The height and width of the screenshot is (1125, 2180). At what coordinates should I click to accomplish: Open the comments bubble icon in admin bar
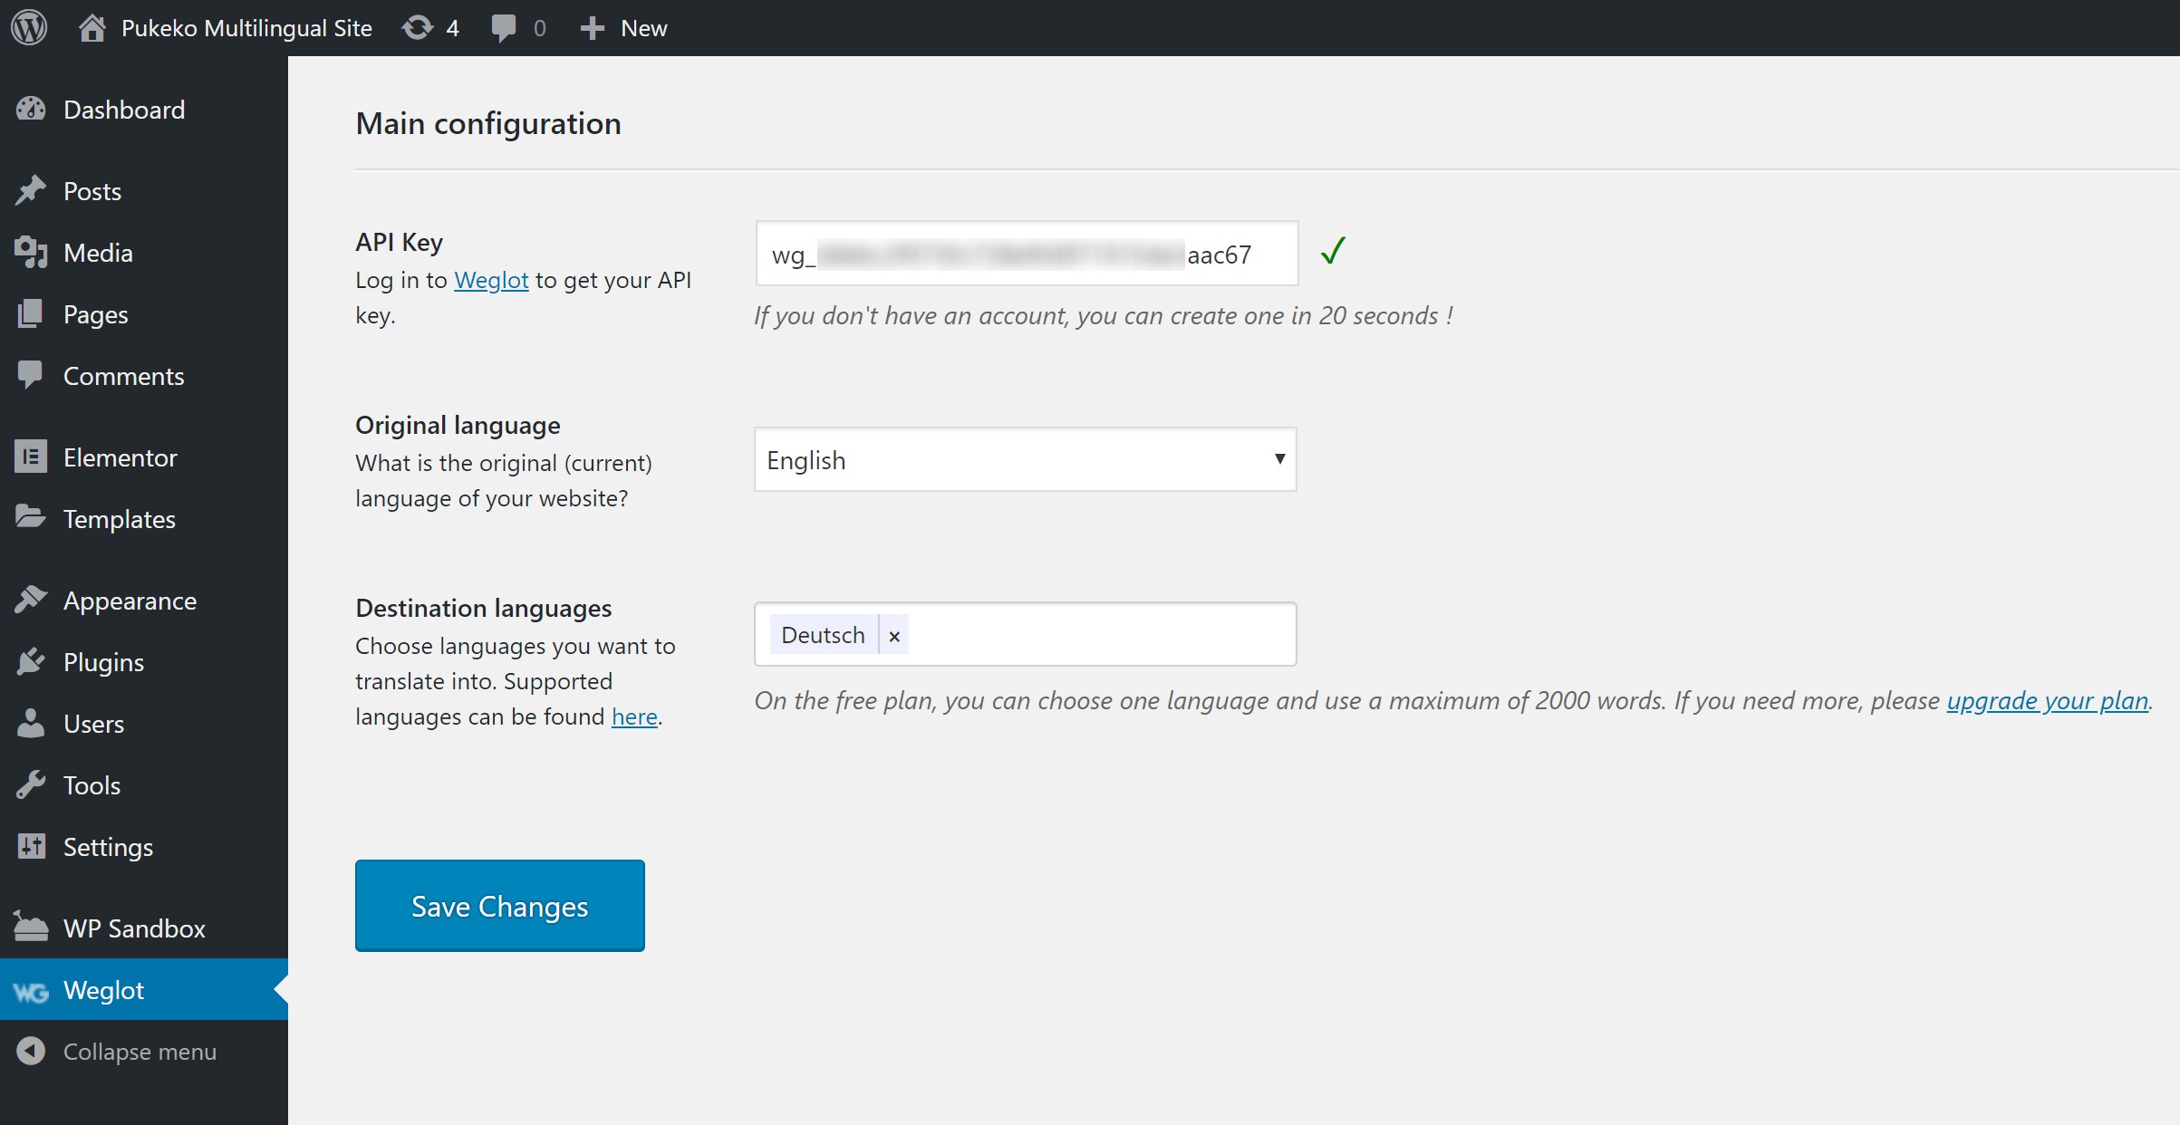[x=504, y=28]
